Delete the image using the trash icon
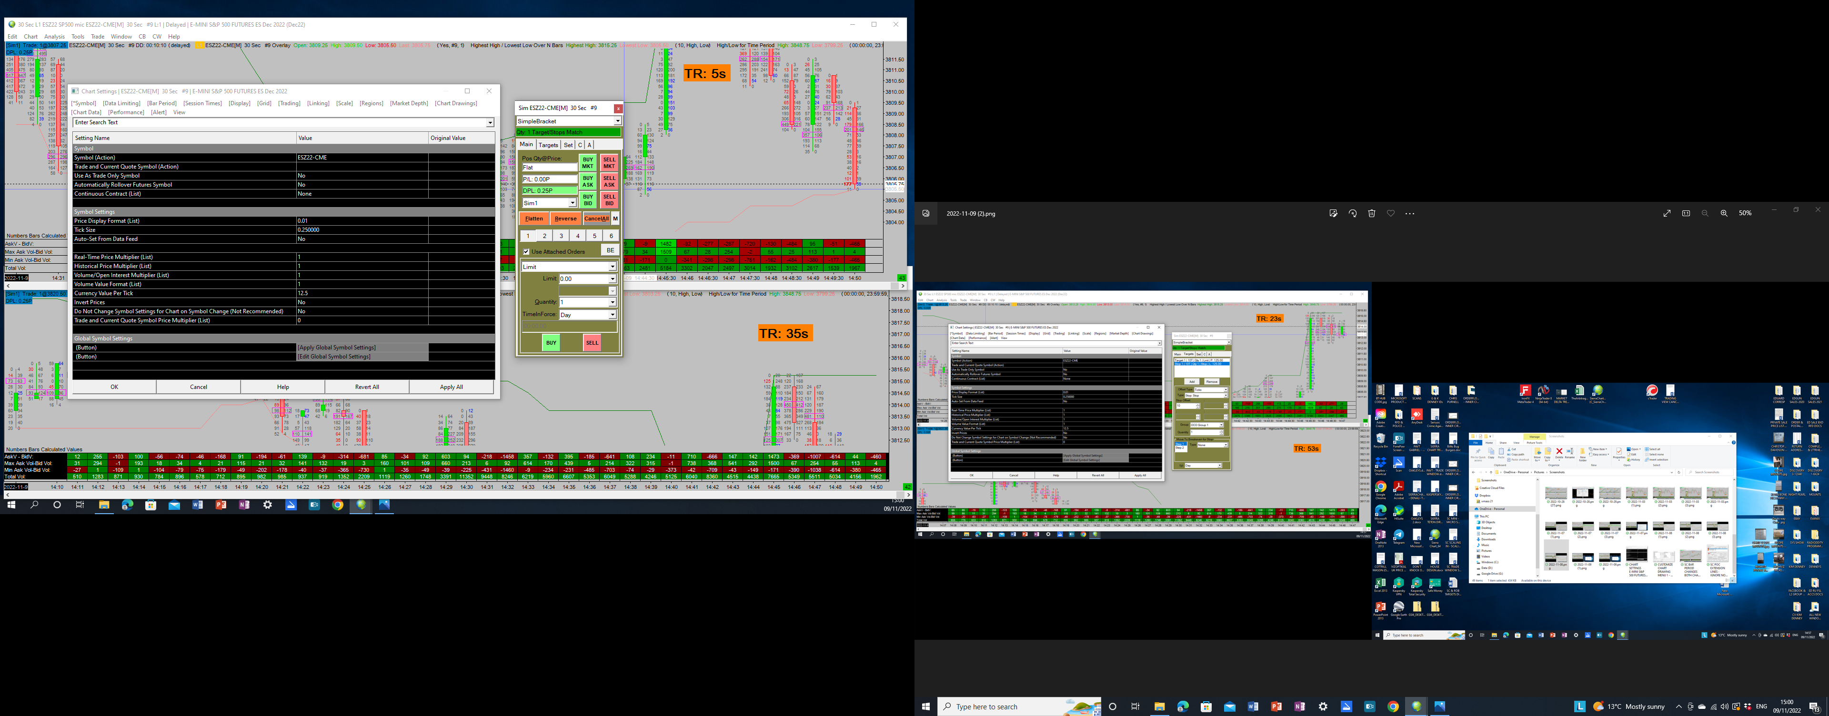This screenshot has height=716, width=1829. point(1371,214)
